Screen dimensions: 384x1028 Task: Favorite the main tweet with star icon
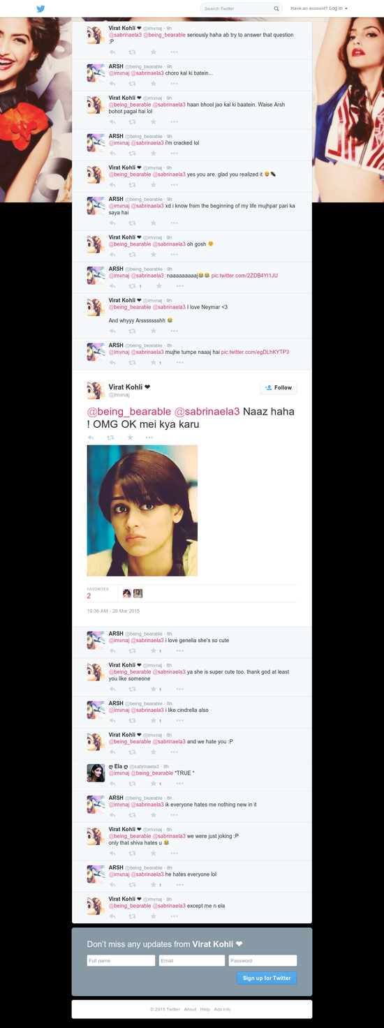click(130, 438)
